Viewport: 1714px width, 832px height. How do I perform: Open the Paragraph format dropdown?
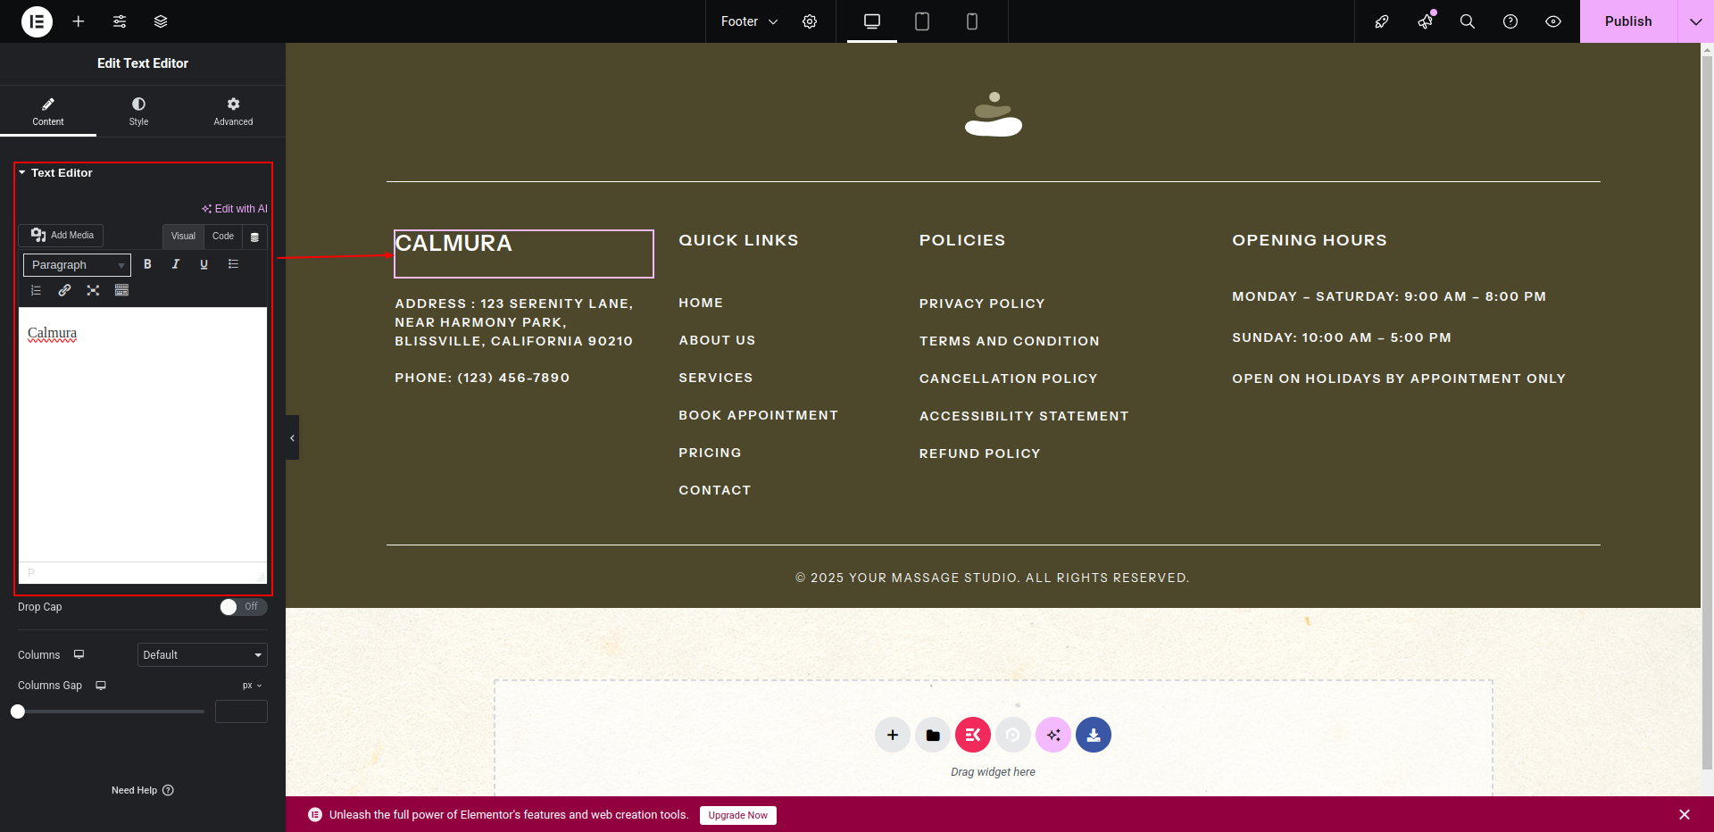77,265
